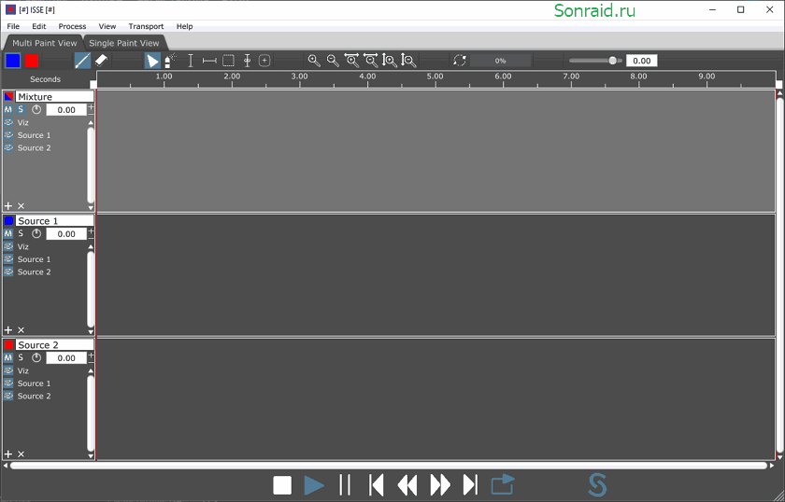Screen dimensions: 785x502
Task: Open the Help menu
Action: (185, 26)
